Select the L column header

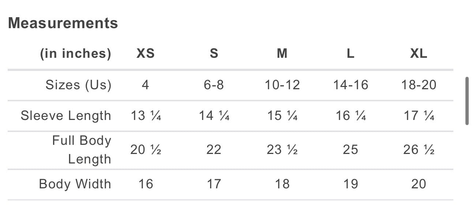click(351, 54)
